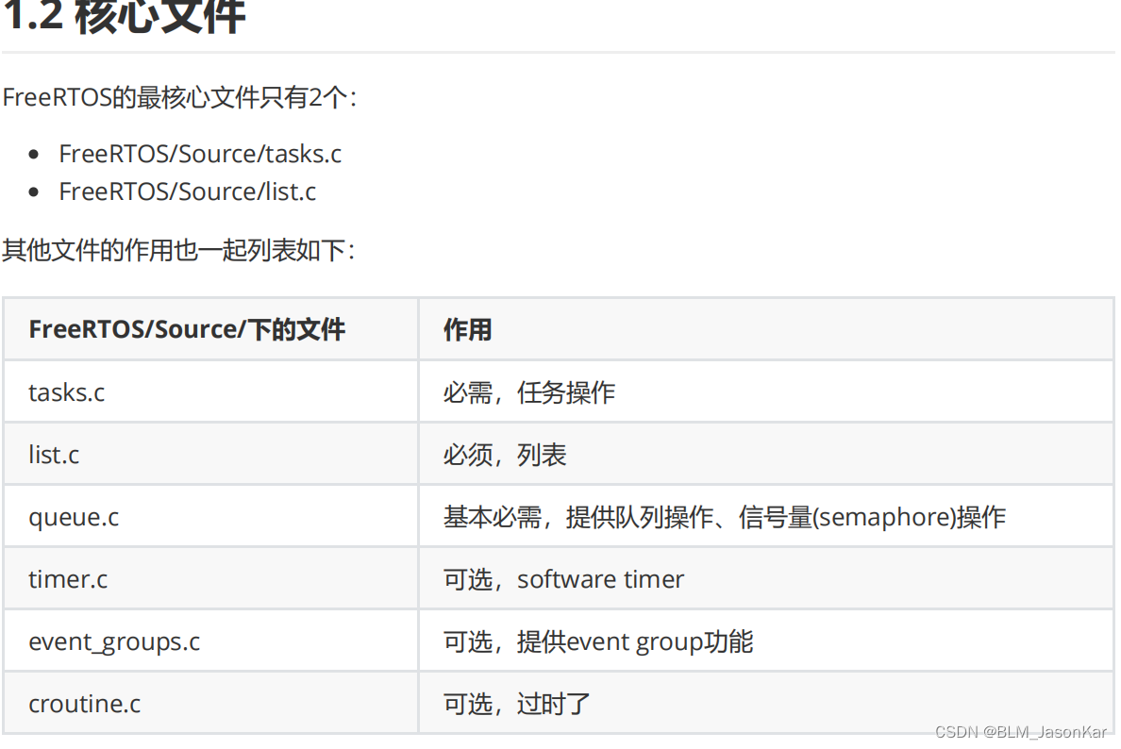Click the table header FreeRTOS/Source/下的文件
Viewport: 1121px width, 749px height.
187,329
